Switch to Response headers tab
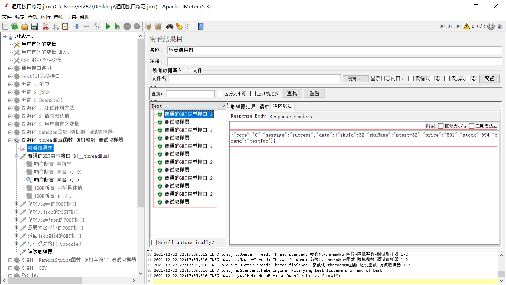 pos(291,117)
